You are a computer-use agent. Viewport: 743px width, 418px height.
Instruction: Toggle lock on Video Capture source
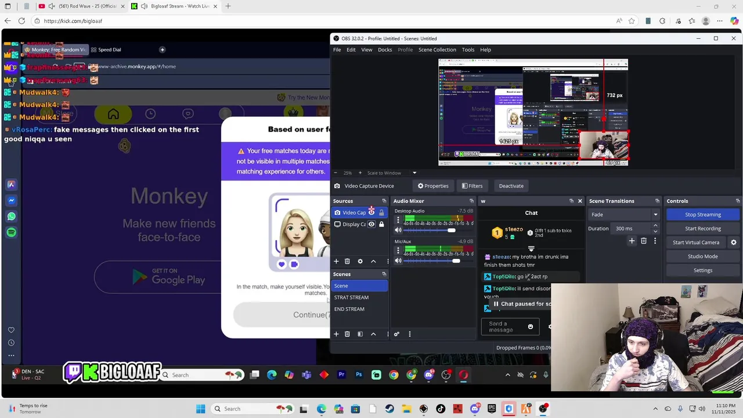[x=381, y=212]
